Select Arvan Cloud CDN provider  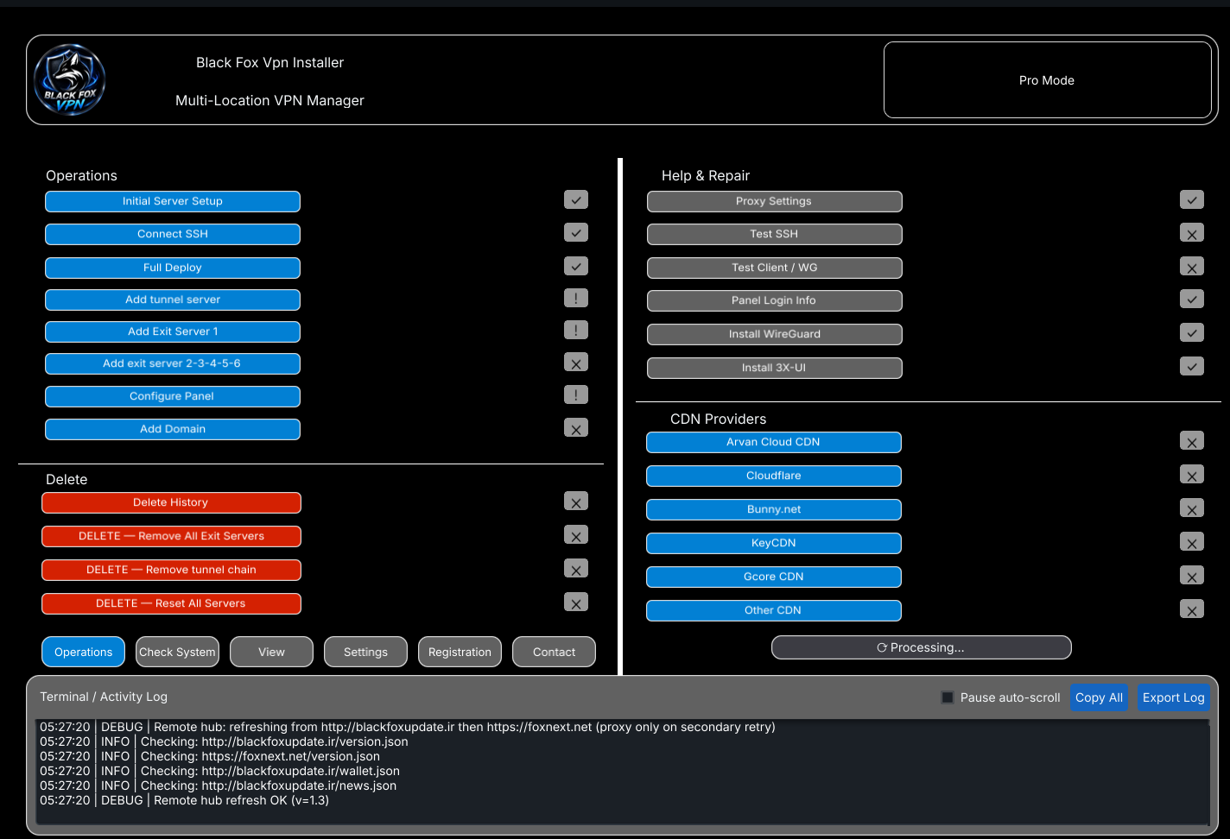click(x=774, y=442)
